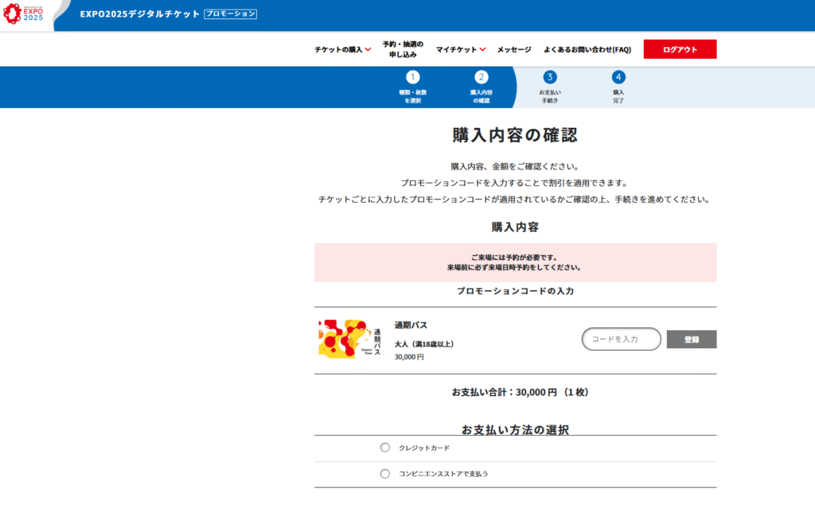Click the red ログアウト button
815x508 pixels.
point(680,49)
